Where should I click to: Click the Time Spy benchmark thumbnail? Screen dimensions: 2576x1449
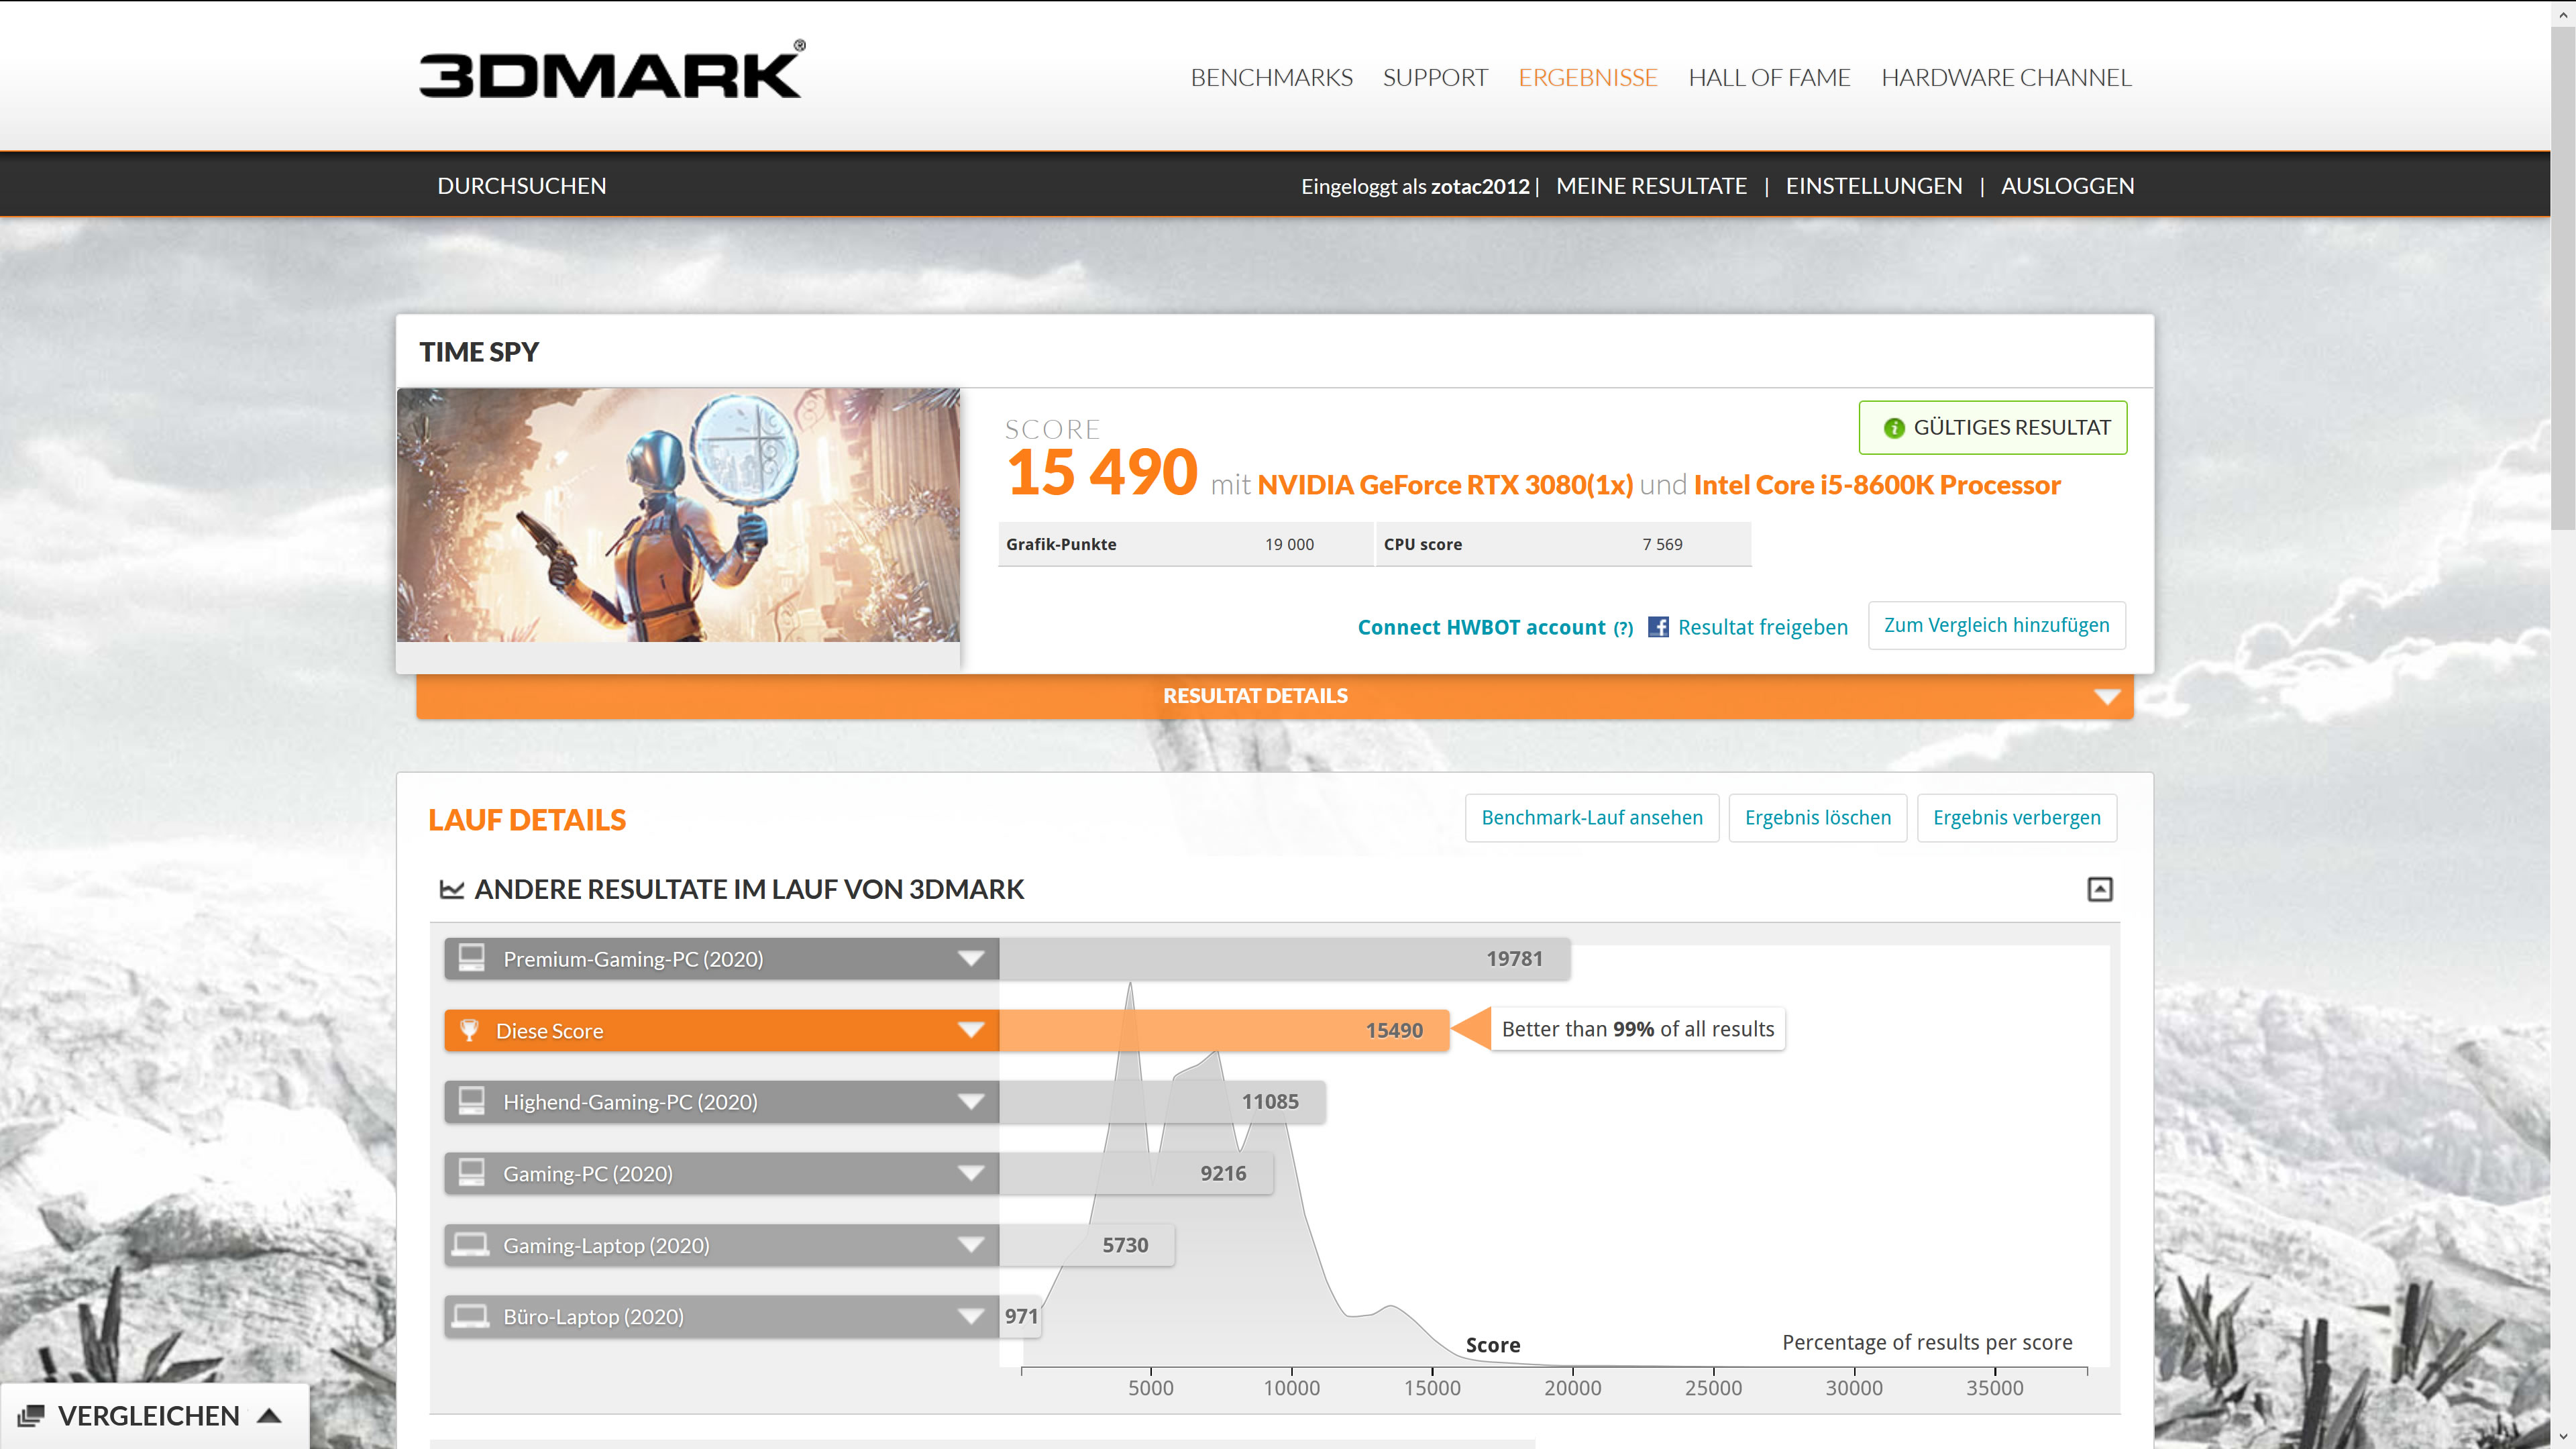678,515
